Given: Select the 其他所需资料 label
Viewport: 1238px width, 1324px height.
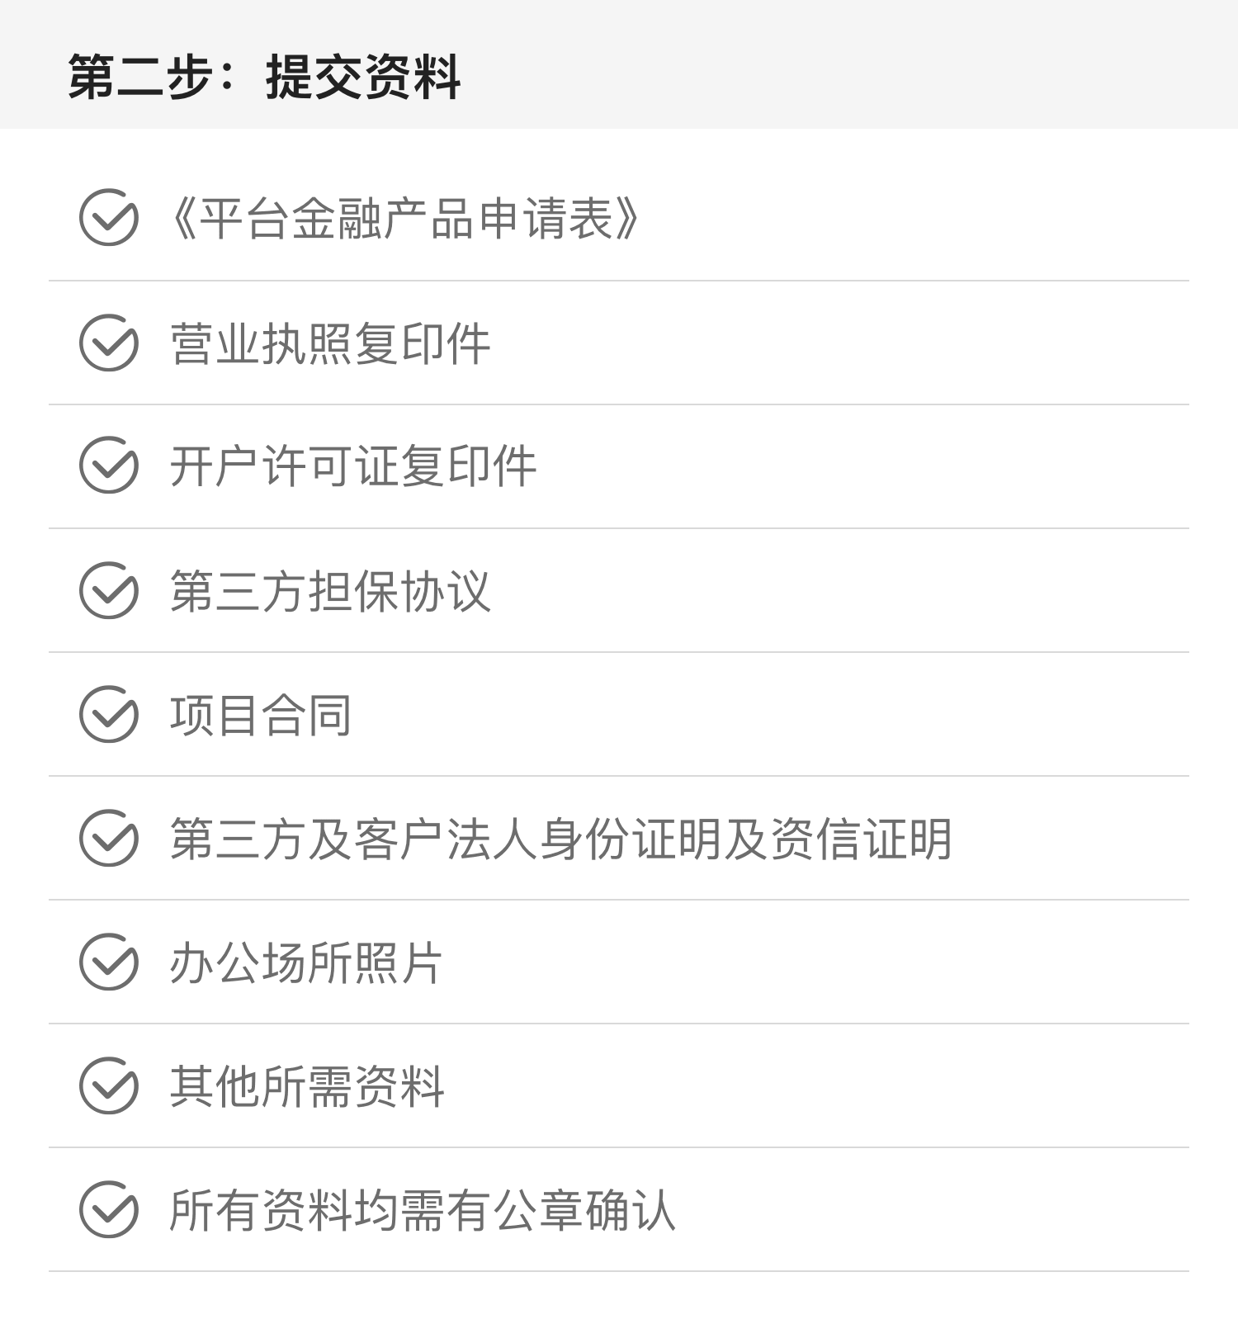Looking at the screenshot, I should point(307,1086).
